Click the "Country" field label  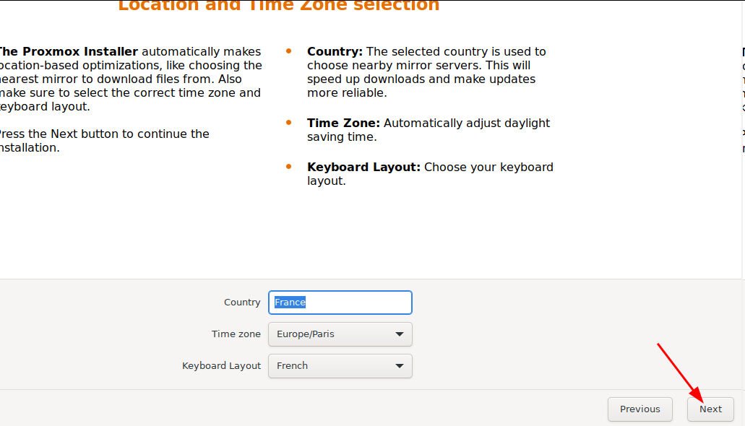(242, 303)
